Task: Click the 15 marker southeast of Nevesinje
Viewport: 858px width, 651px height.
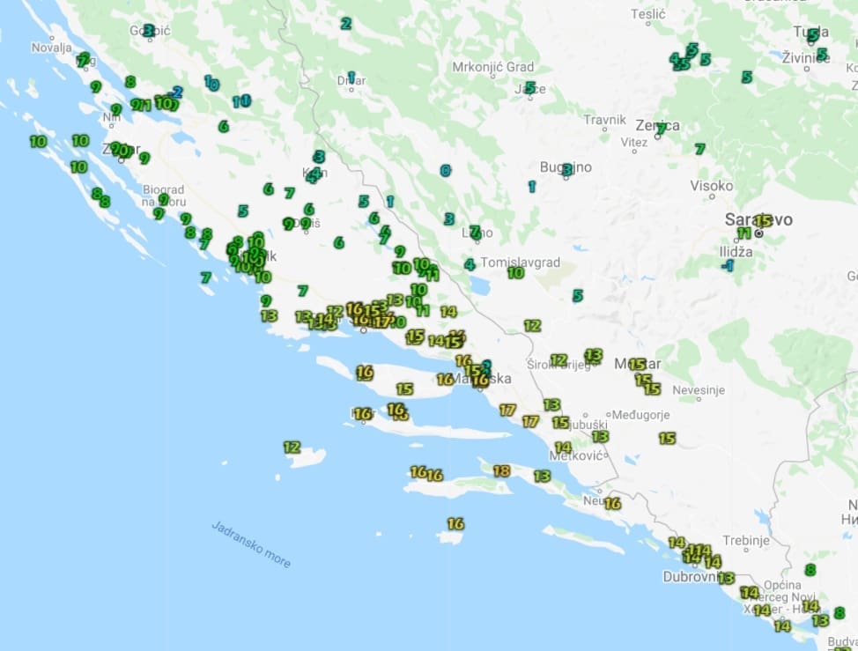Action: pyautogui.click(x=667, y=438)
